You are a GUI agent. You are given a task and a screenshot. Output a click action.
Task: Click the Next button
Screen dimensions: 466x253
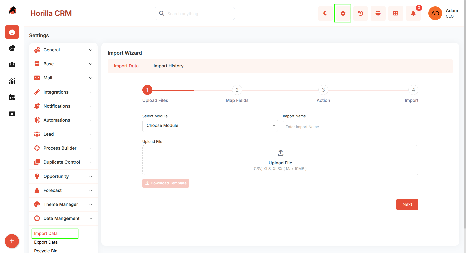407,204
